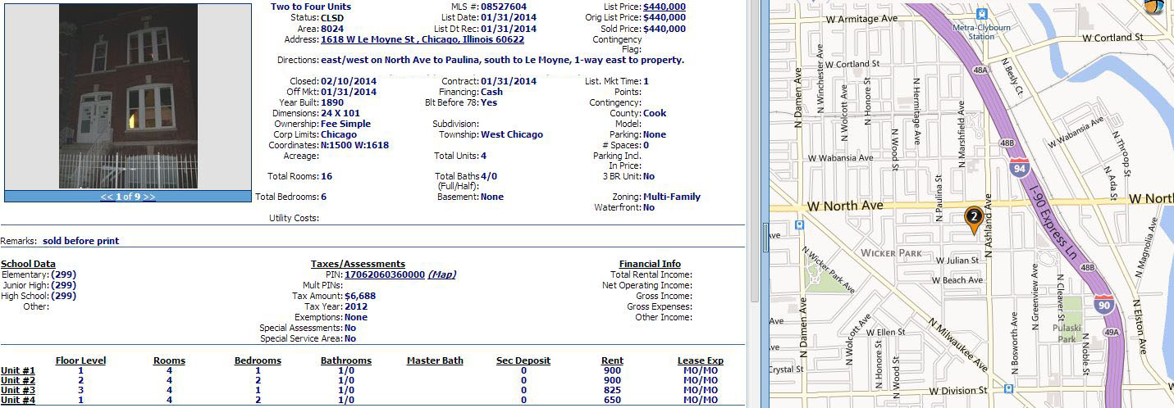Click the Pulaski Park label on map

coord(1068,332)
